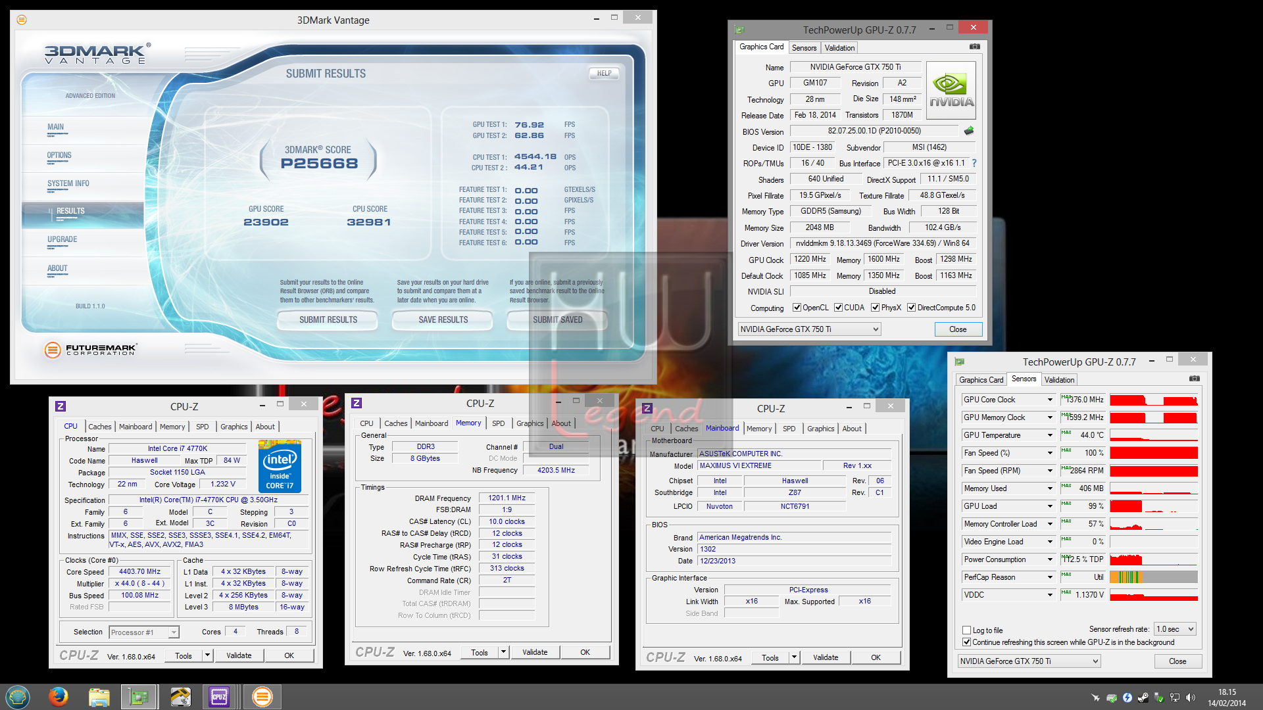The image size is (1263, 710).
Task: Switch to the Sensors tab in the upper GPU-Z window
Action: [x=804, y=48]
